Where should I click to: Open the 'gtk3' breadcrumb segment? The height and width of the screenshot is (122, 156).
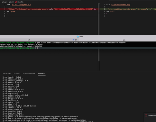coord(11,2)
